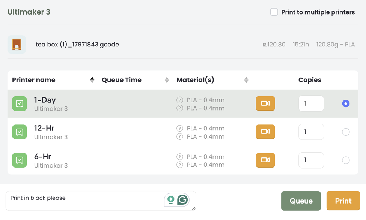
Task: Click the notes field resize handle
Action: [193, 209]
